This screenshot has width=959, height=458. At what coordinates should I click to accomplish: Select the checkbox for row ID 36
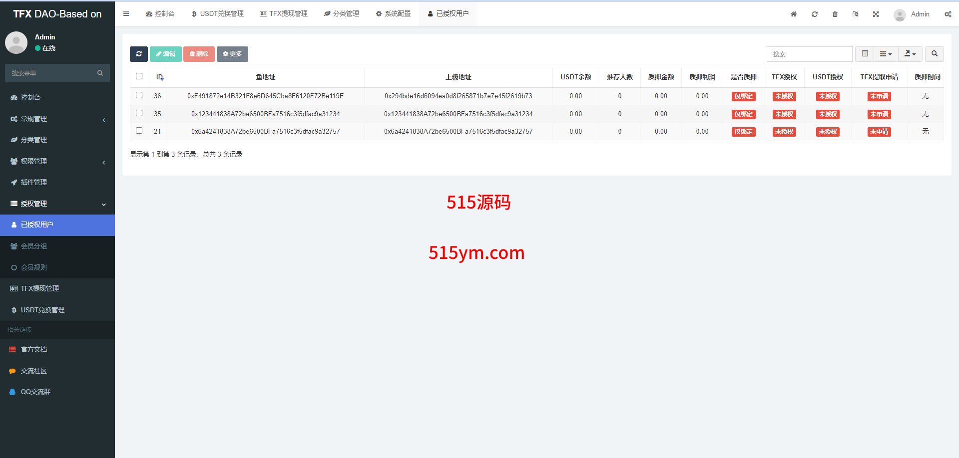point(139,95)
